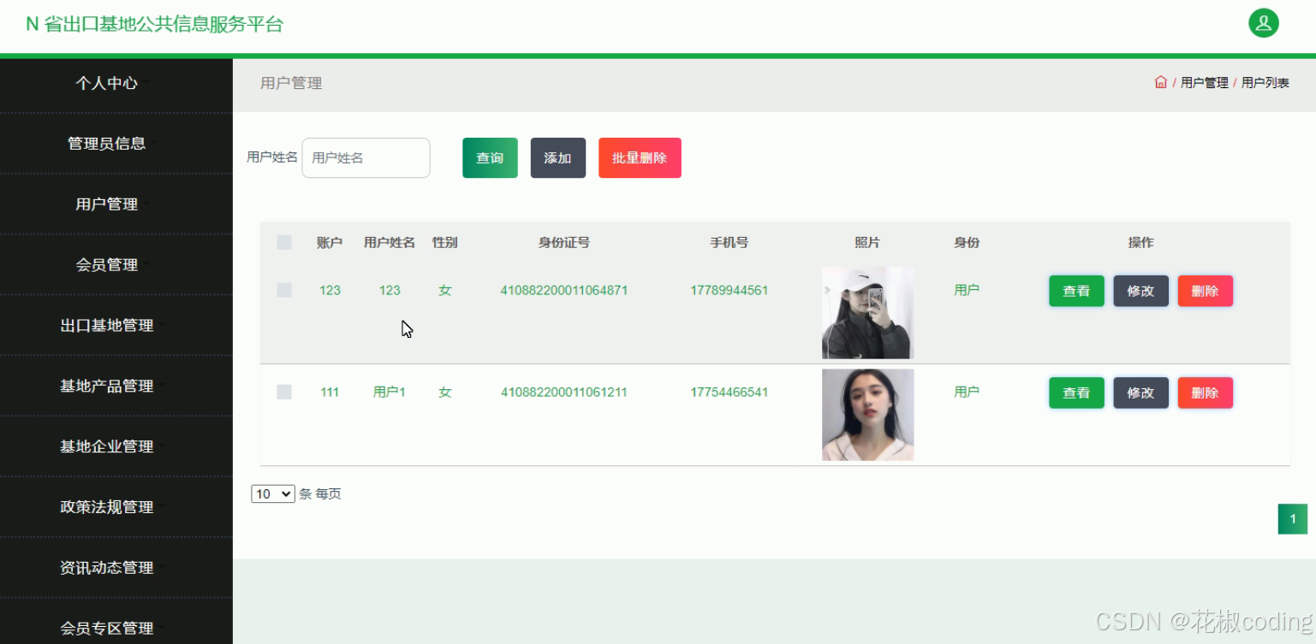The image size is (1316, 644).
Task: Click the 身份证号 column header
Action: pyautogui.click(x=564, y=242)
